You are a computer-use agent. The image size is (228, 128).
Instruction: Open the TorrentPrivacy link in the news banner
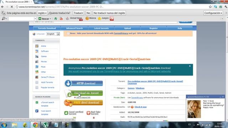pyautogui.click(x=121, y=33)
